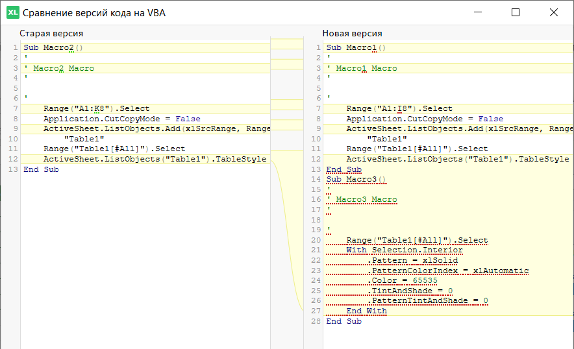Maximize the code comparison window
The width and height of the screenshot is (574, 349).
tap(516, 12)
